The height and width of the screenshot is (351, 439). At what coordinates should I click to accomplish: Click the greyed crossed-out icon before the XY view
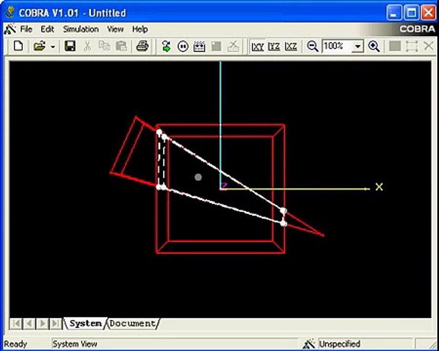tap(233, 46)
